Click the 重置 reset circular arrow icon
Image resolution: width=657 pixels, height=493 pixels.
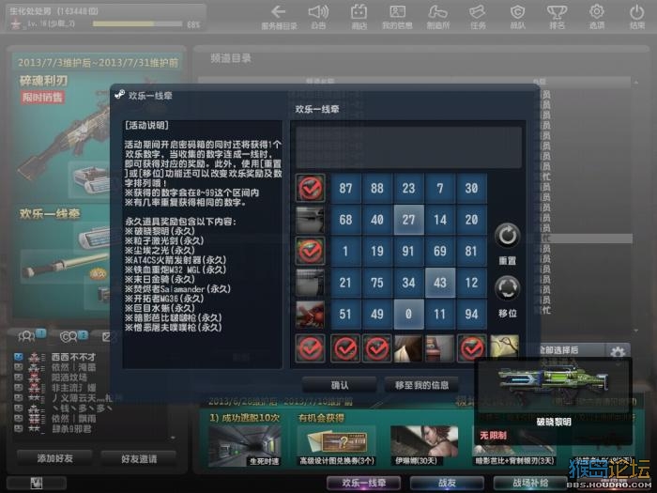507,236
